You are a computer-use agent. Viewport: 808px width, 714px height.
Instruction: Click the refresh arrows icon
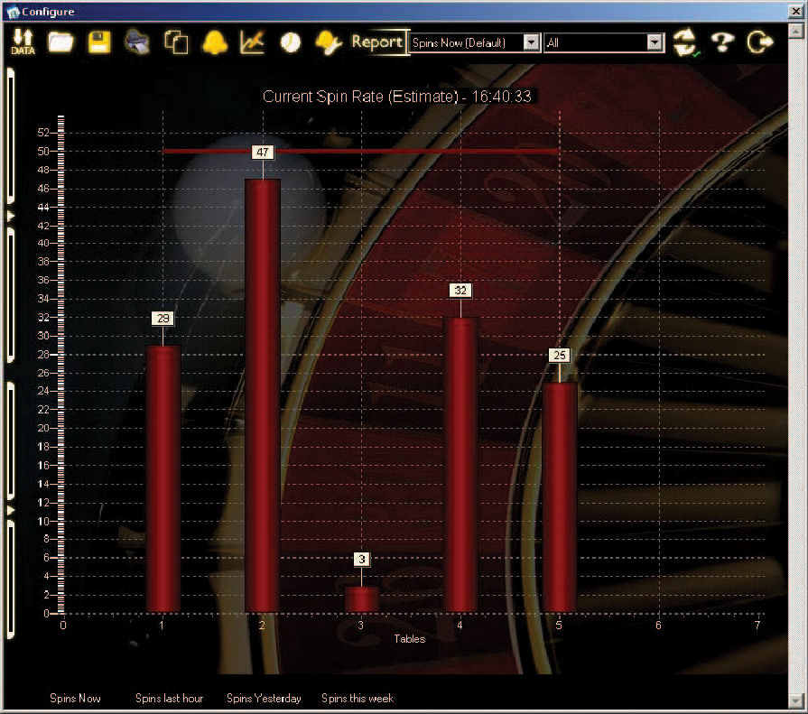(x=686, y=42)
